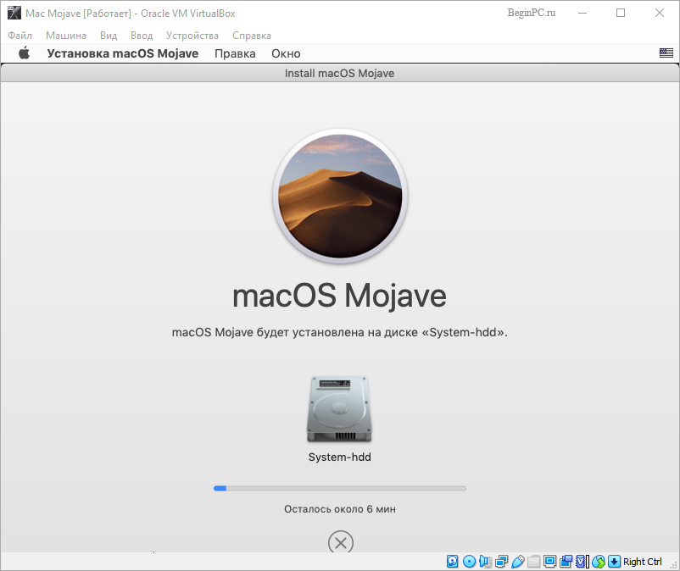Click the Install macOS Mojave window title
The image size is (680, 571).
point(339,73)
